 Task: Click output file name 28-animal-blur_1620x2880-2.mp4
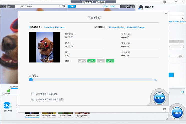pos(127,27)
